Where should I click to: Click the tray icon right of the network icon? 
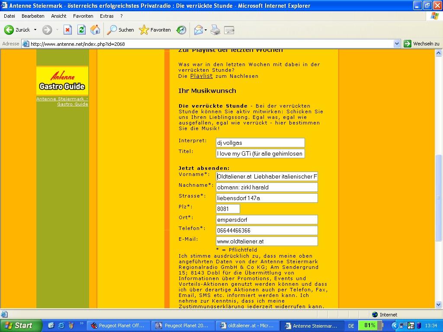click(x=411, y=326)
